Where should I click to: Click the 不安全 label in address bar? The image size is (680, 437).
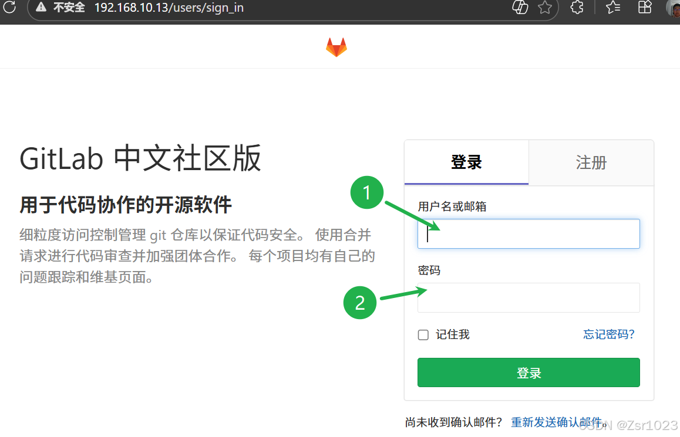coord(69,8)
